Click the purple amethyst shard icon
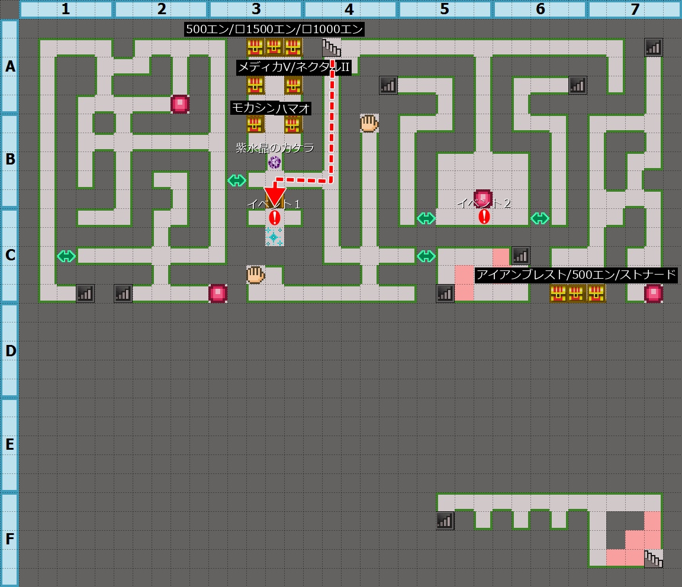 tap(274, 162)
